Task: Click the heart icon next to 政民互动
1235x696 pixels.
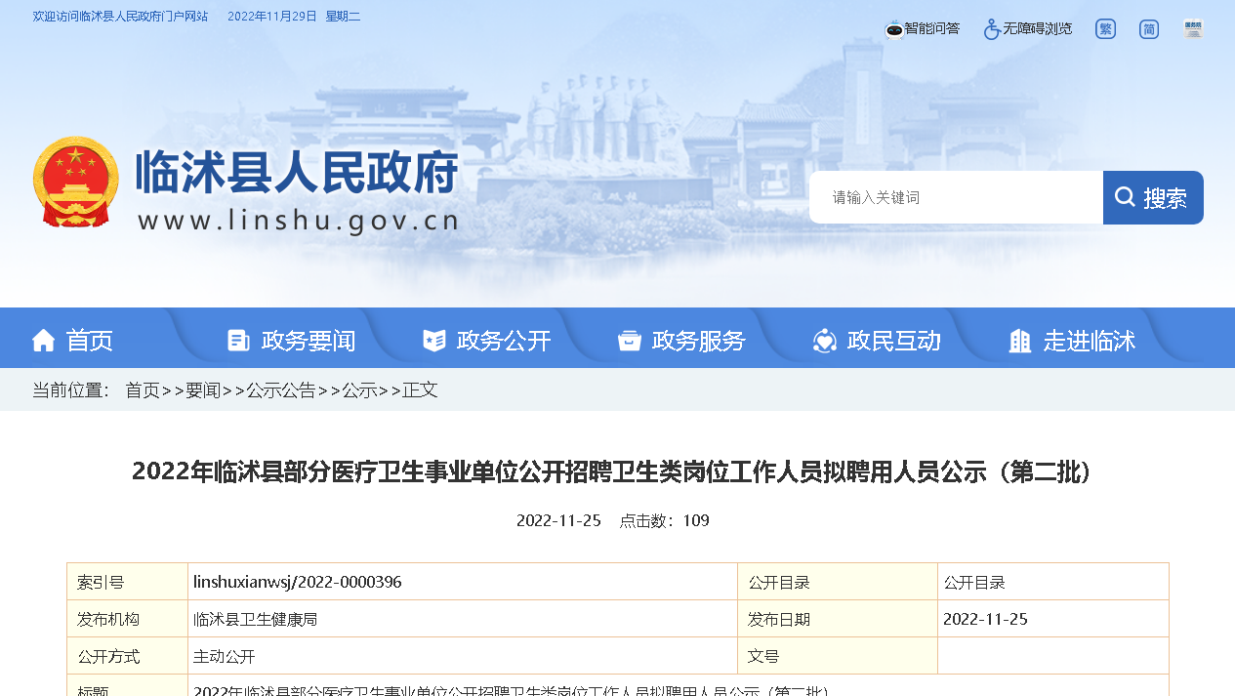Action: [825, 341]
